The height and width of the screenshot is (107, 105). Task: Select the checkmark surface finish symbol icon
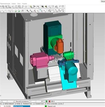(38, 11)
